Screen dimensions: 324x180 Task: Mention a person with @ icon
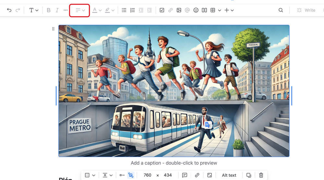tap(187, 10)
